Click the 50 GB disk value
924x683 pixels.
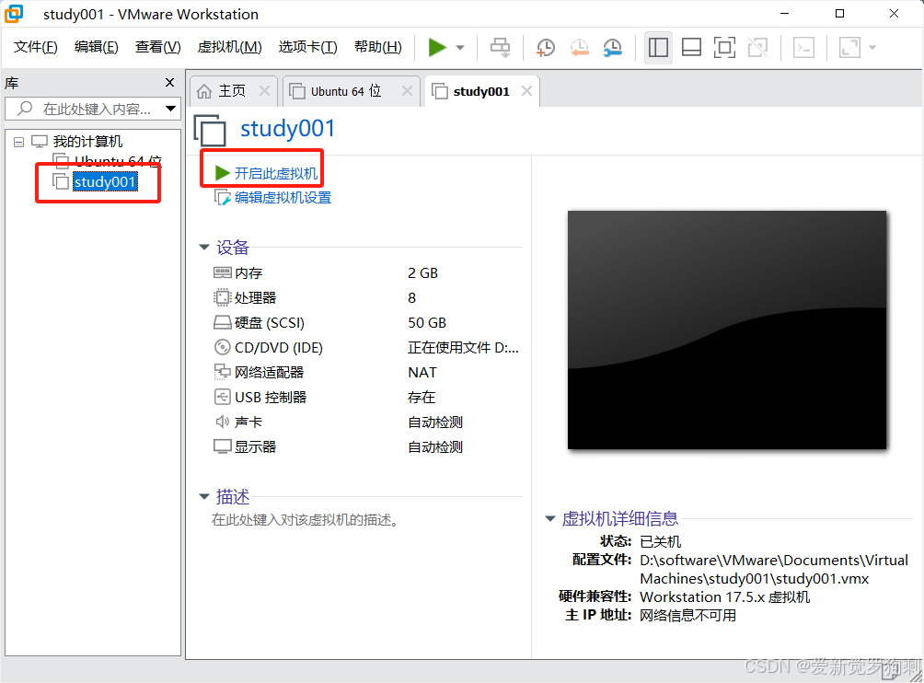coord(427,323)
